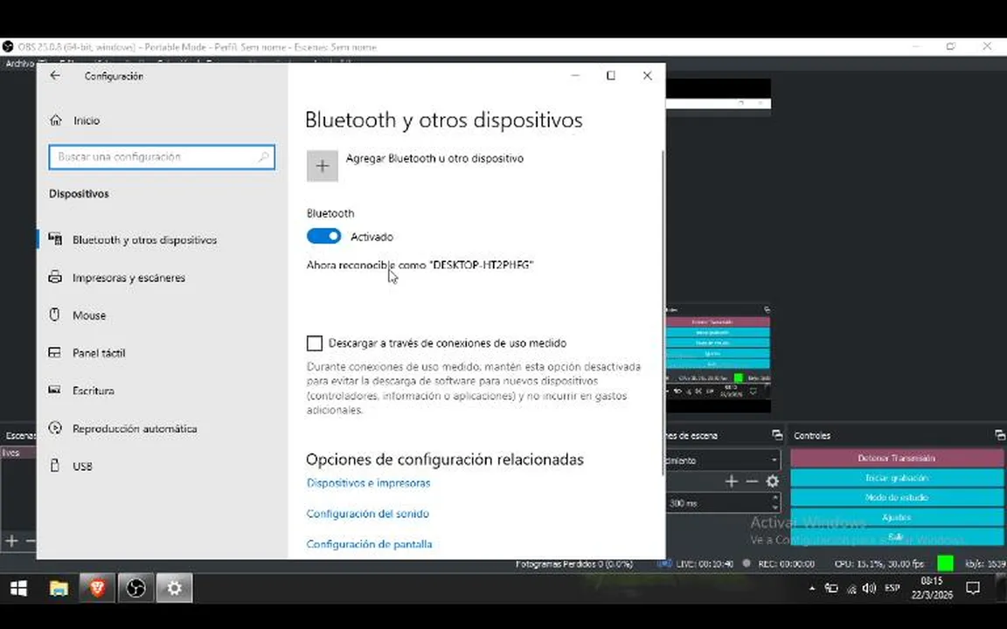Screen dimensions: 1007x629
Task: Select the Escritura keyboard icon
Action: [x=55, y=391]
